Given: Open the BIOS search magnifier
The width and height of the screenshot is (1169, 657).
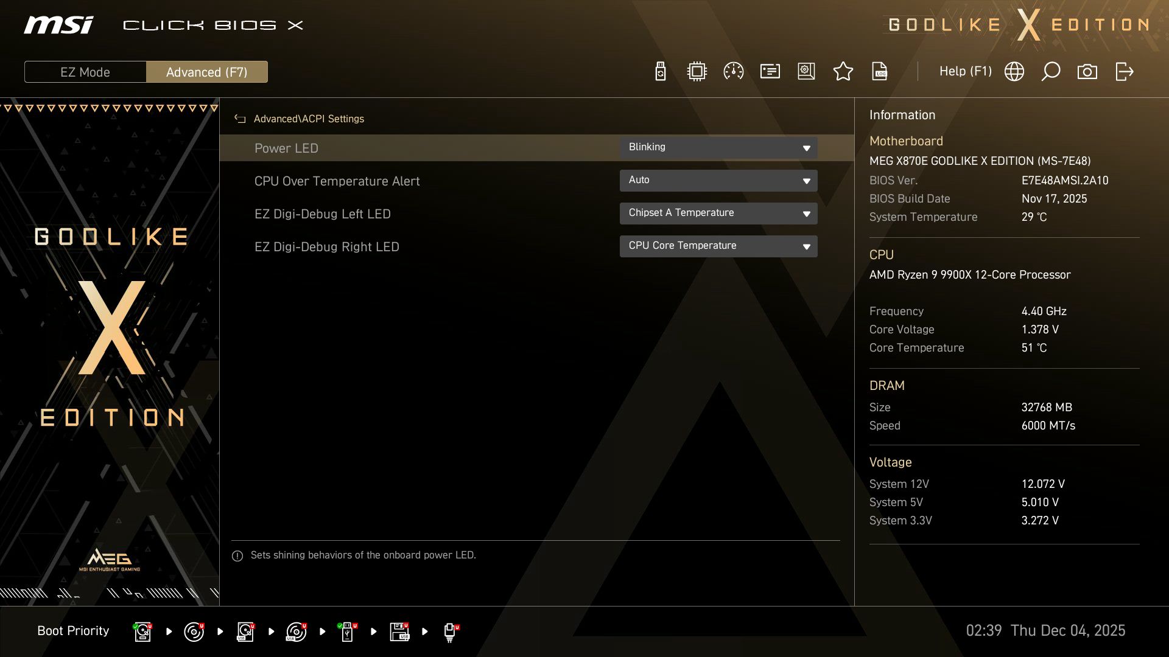Looking at the screenshot, I should [x=1050, y=71].
